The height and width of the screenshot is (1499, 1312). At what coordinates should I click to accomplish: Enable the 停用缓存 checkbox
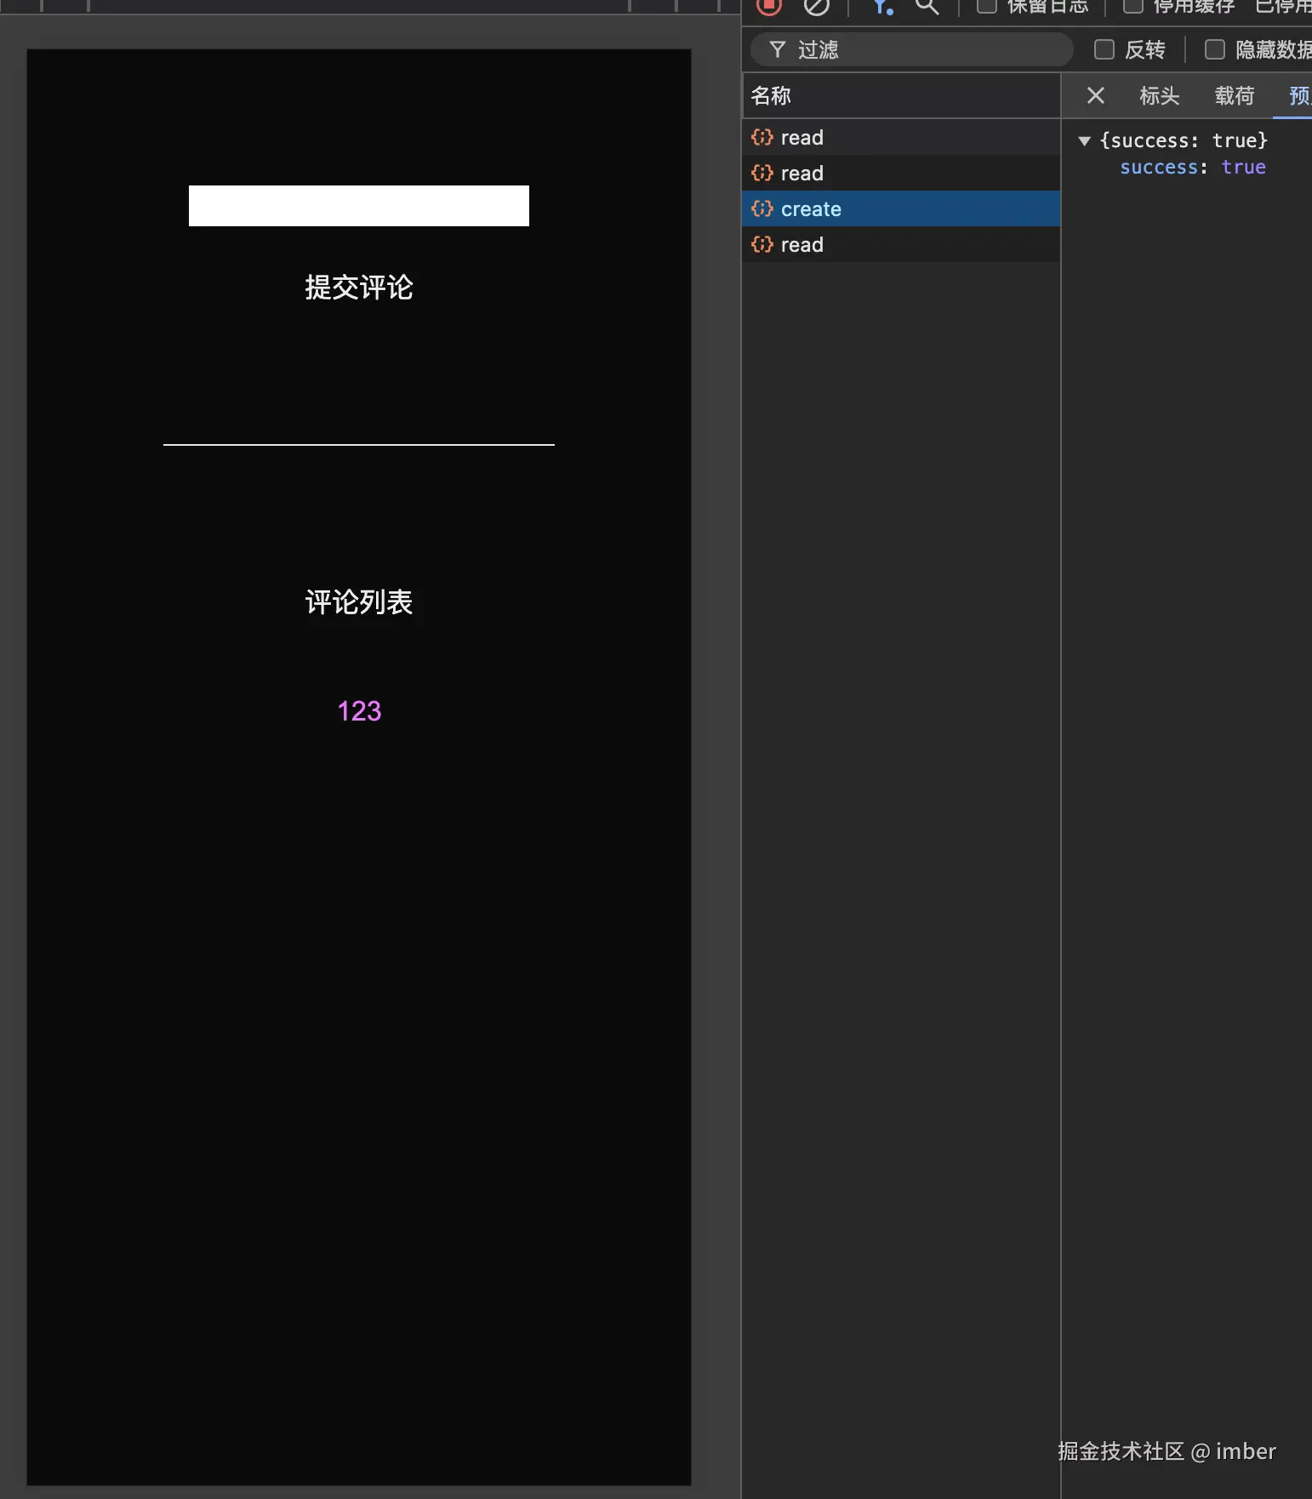pos(1133,7)
